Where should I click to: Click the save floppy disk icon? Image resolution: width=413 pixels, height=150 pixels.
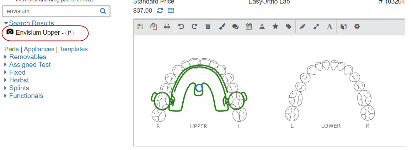click(140, 26)
